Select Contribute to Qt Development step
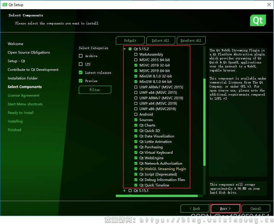The height and width of the screenshot is (224, 274). coord(33,70)
